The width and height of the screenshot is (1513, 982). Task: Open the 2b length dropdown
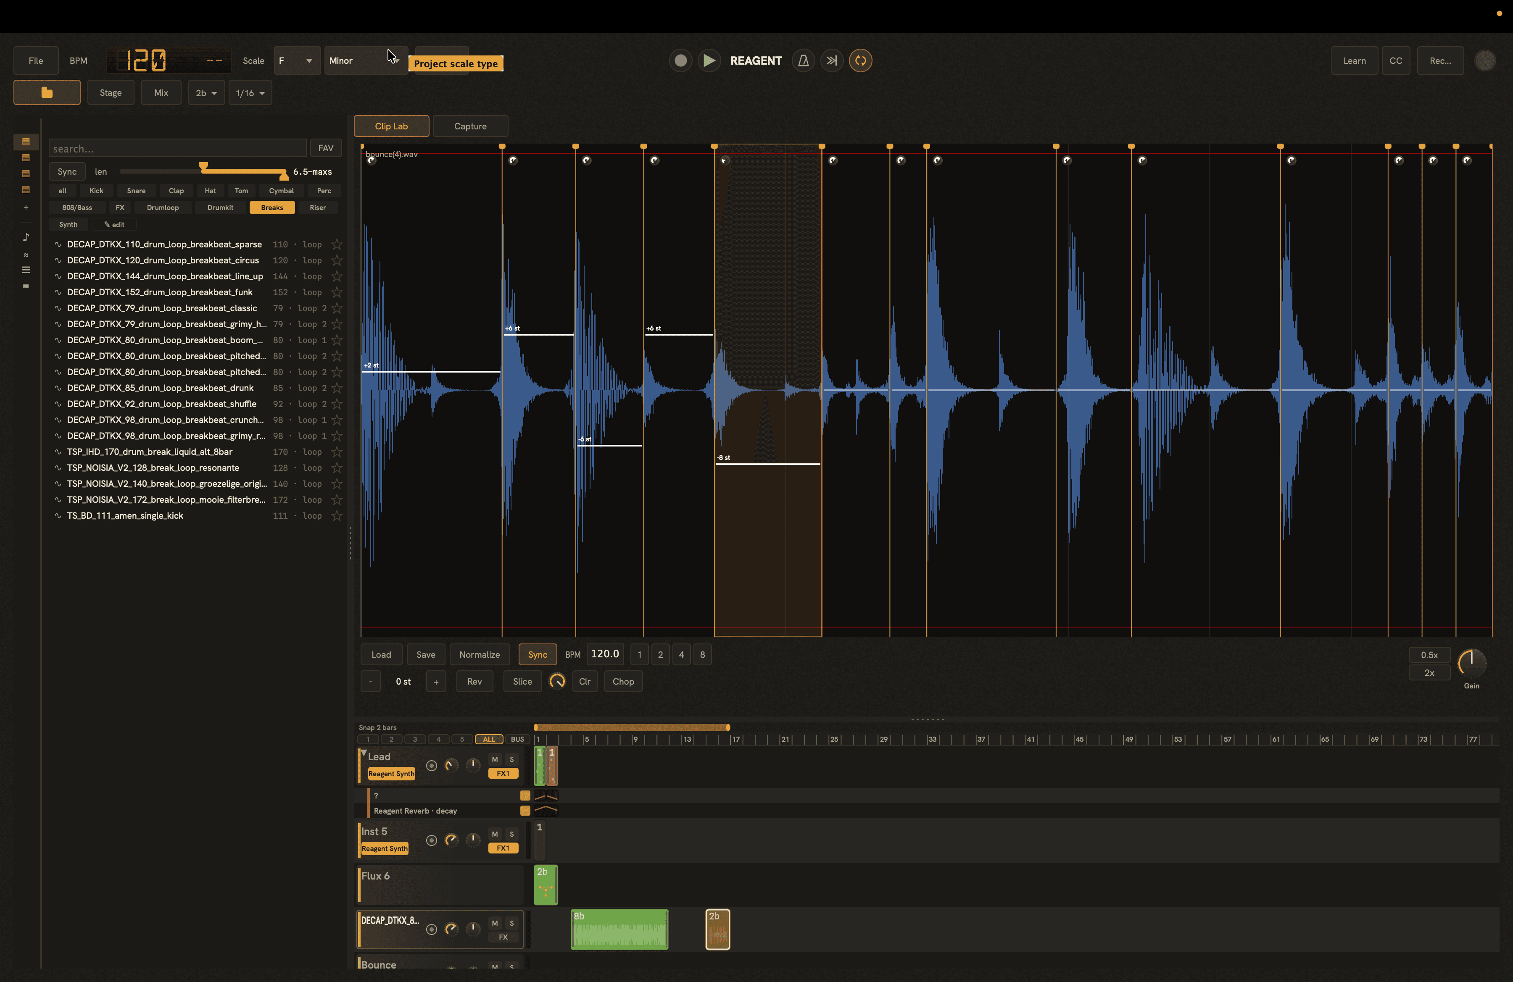click(x=207, y=93)
